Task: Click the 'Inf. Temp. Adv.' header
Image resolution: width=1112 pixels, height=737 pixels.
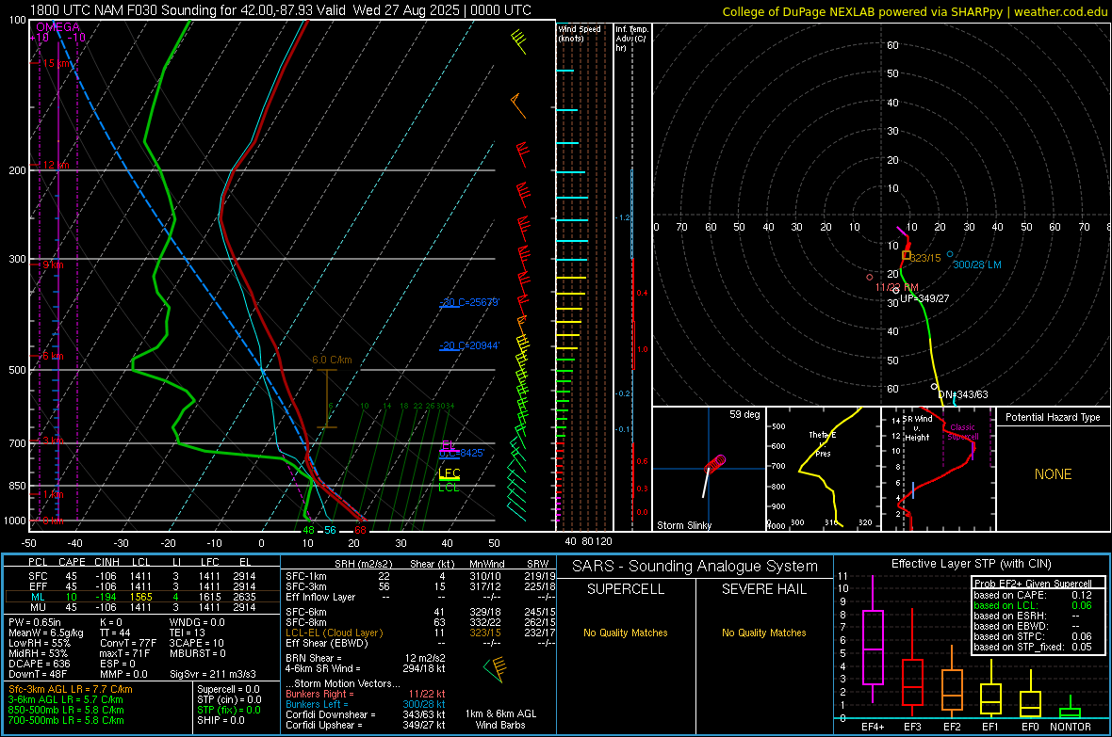Action: pyautogui.click(x=631, y=39)
